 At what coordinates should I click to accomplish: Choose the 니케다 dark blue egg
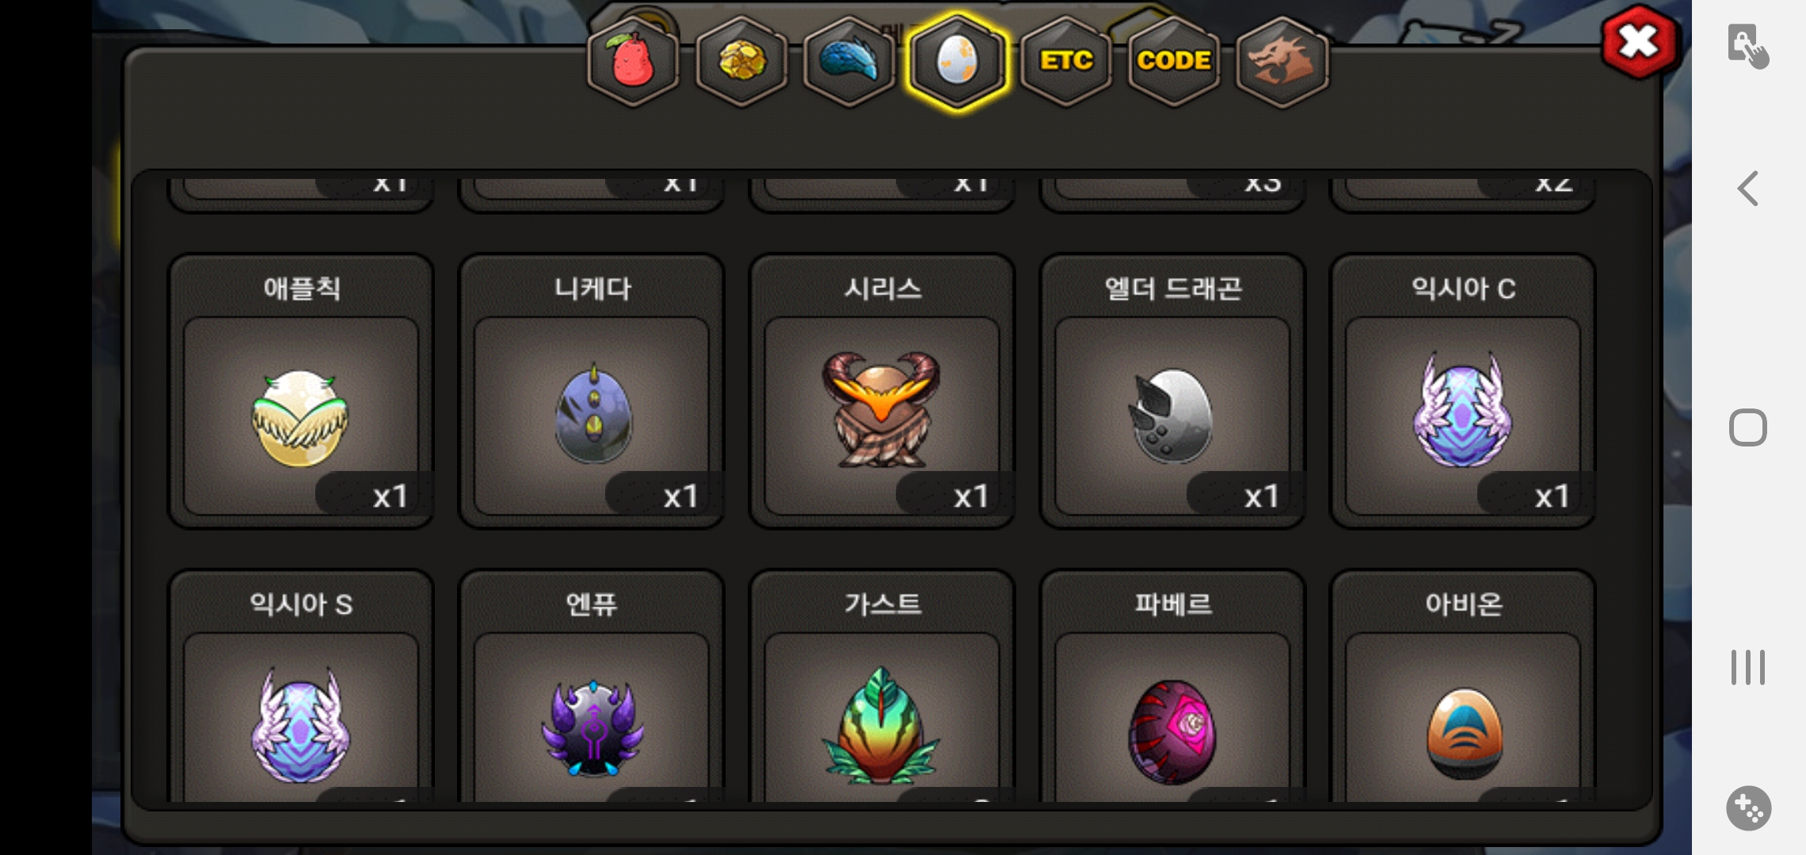pos(592,391)
